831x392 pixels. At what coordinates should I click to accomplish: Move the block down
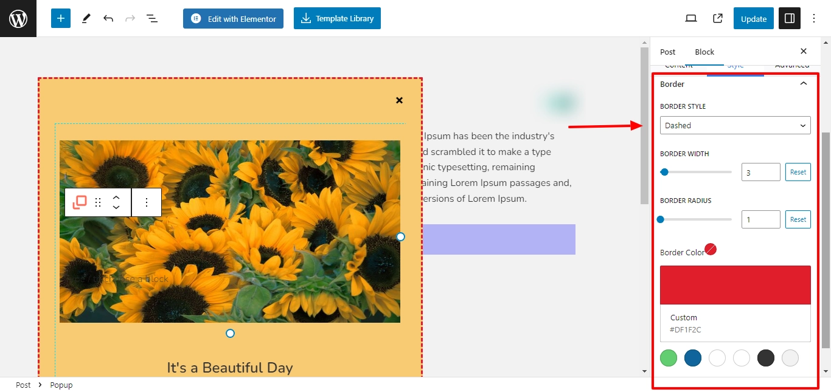pos(116,207)
